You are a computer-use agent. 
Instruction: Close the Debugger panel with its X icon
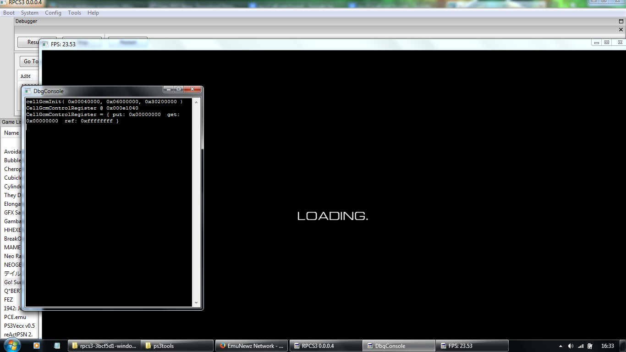(x=621, y=30)
